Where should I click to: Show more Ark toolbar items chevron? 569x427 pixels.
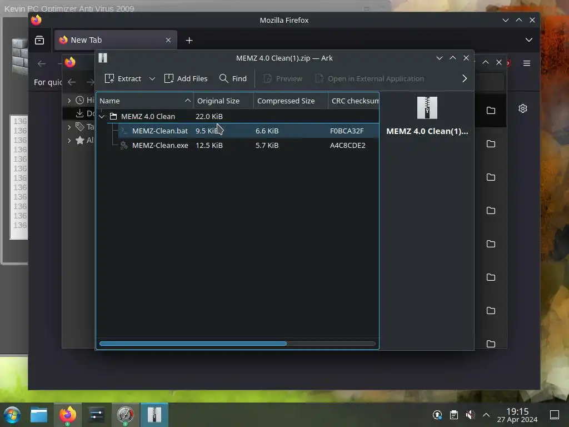(465, 78)
